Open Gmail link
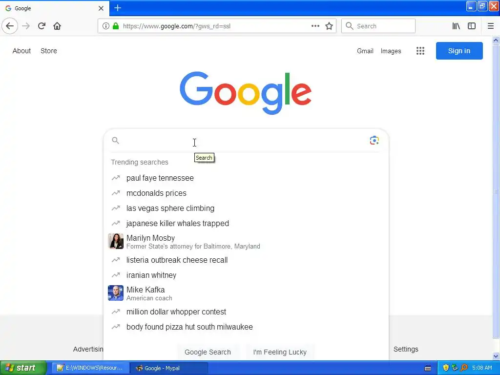This screenshot has width=500, height=375. click(365, 51)
